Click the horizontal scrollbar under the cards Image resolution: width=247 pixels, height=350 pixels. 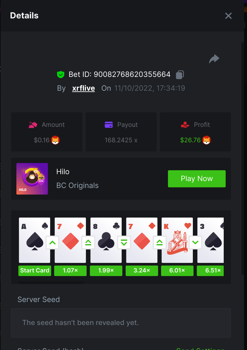click(x=51, y=283)
